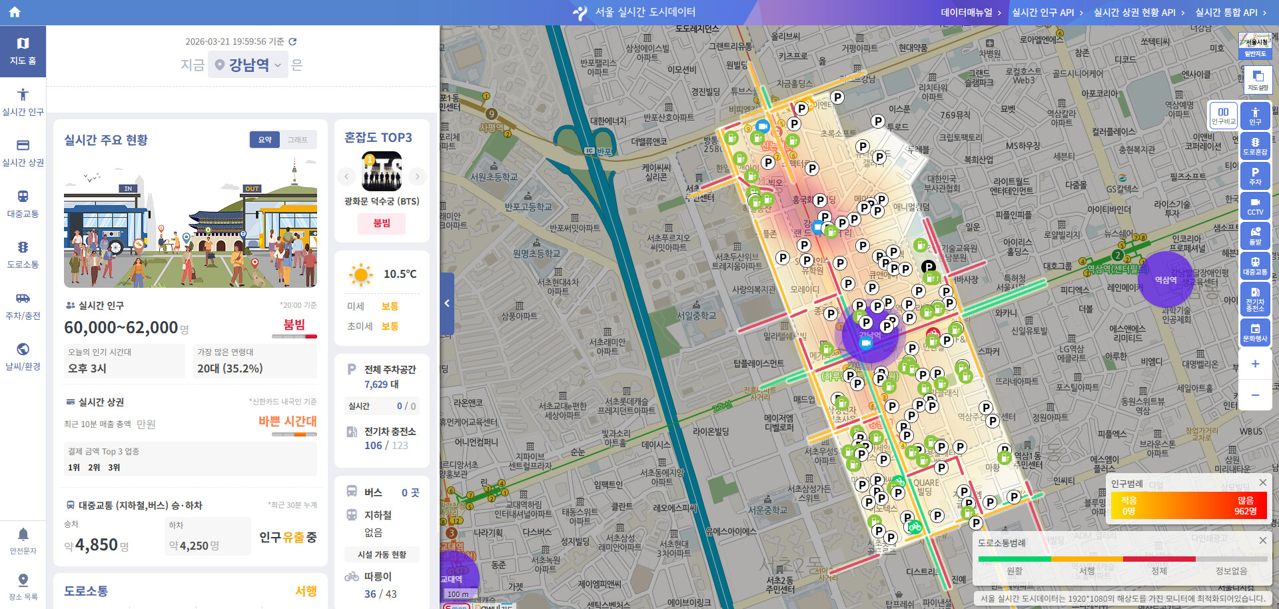Toggle the CCTV map layer

1255,206
